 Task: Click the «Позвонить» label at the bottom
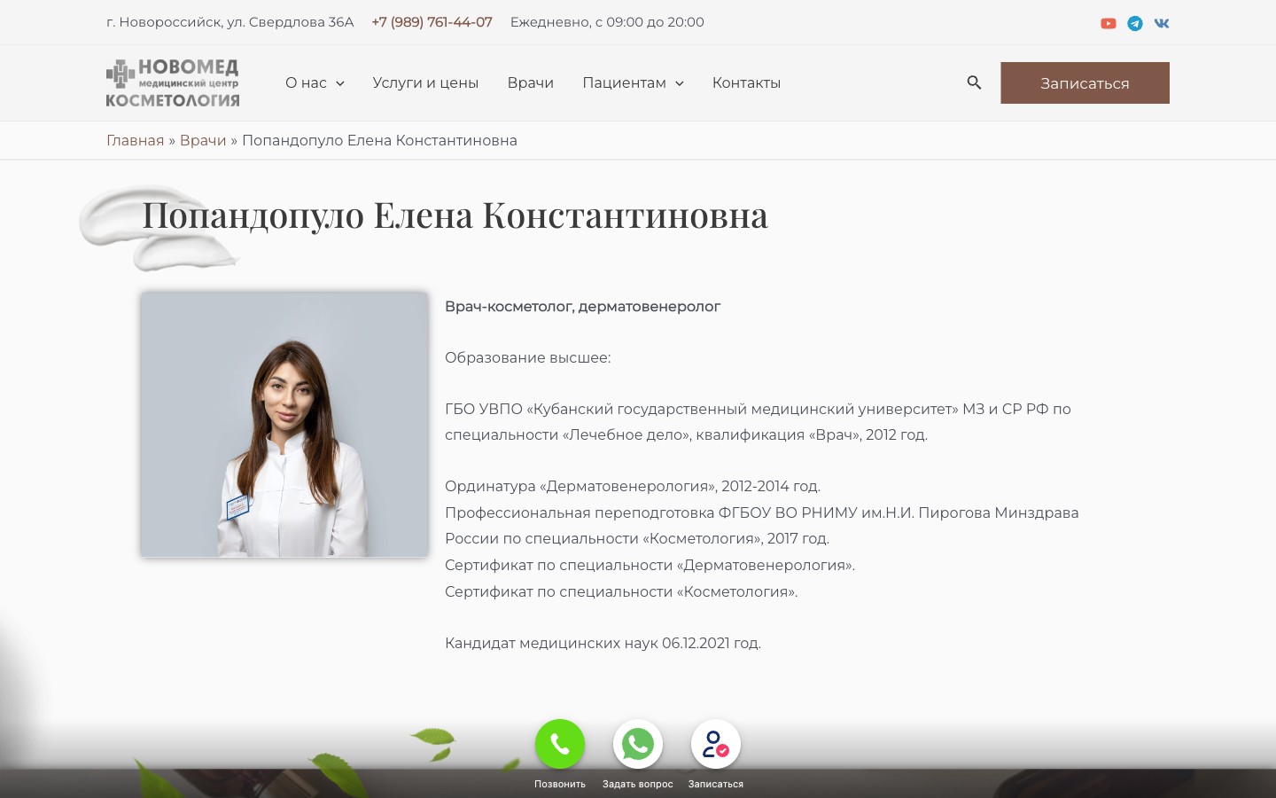tap(560, 784)
